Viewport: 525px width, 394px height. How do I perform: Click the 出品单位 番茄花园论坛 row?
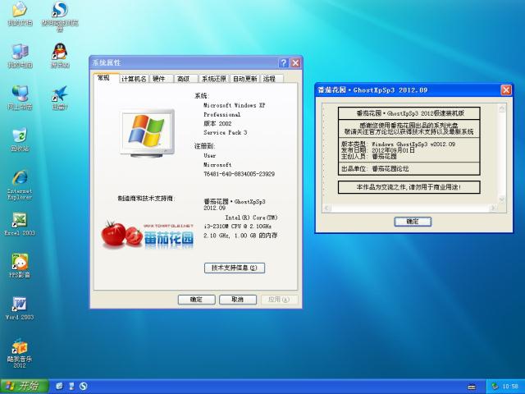point(409,168)
